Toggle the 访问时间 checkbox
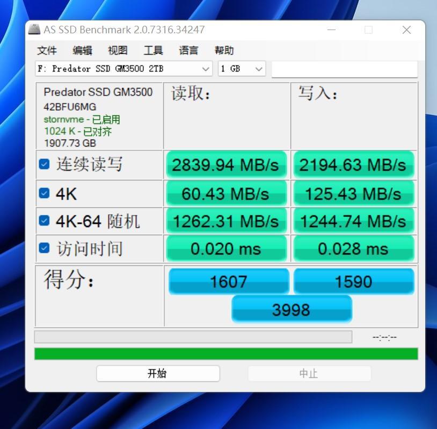Screen dimensions: 437x429 (x=44, y=248)
